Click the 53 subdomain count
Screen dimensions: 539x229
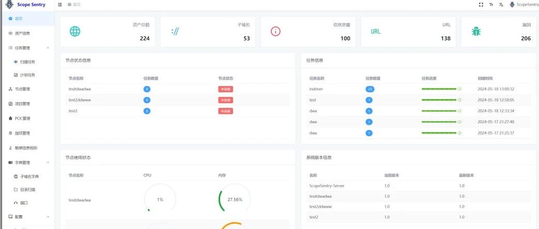(247, 39)
